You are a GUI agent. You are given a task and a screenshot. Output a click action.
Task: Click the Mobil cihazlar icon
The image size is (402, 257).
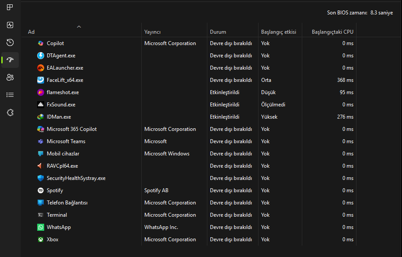(x=41, y=154)
